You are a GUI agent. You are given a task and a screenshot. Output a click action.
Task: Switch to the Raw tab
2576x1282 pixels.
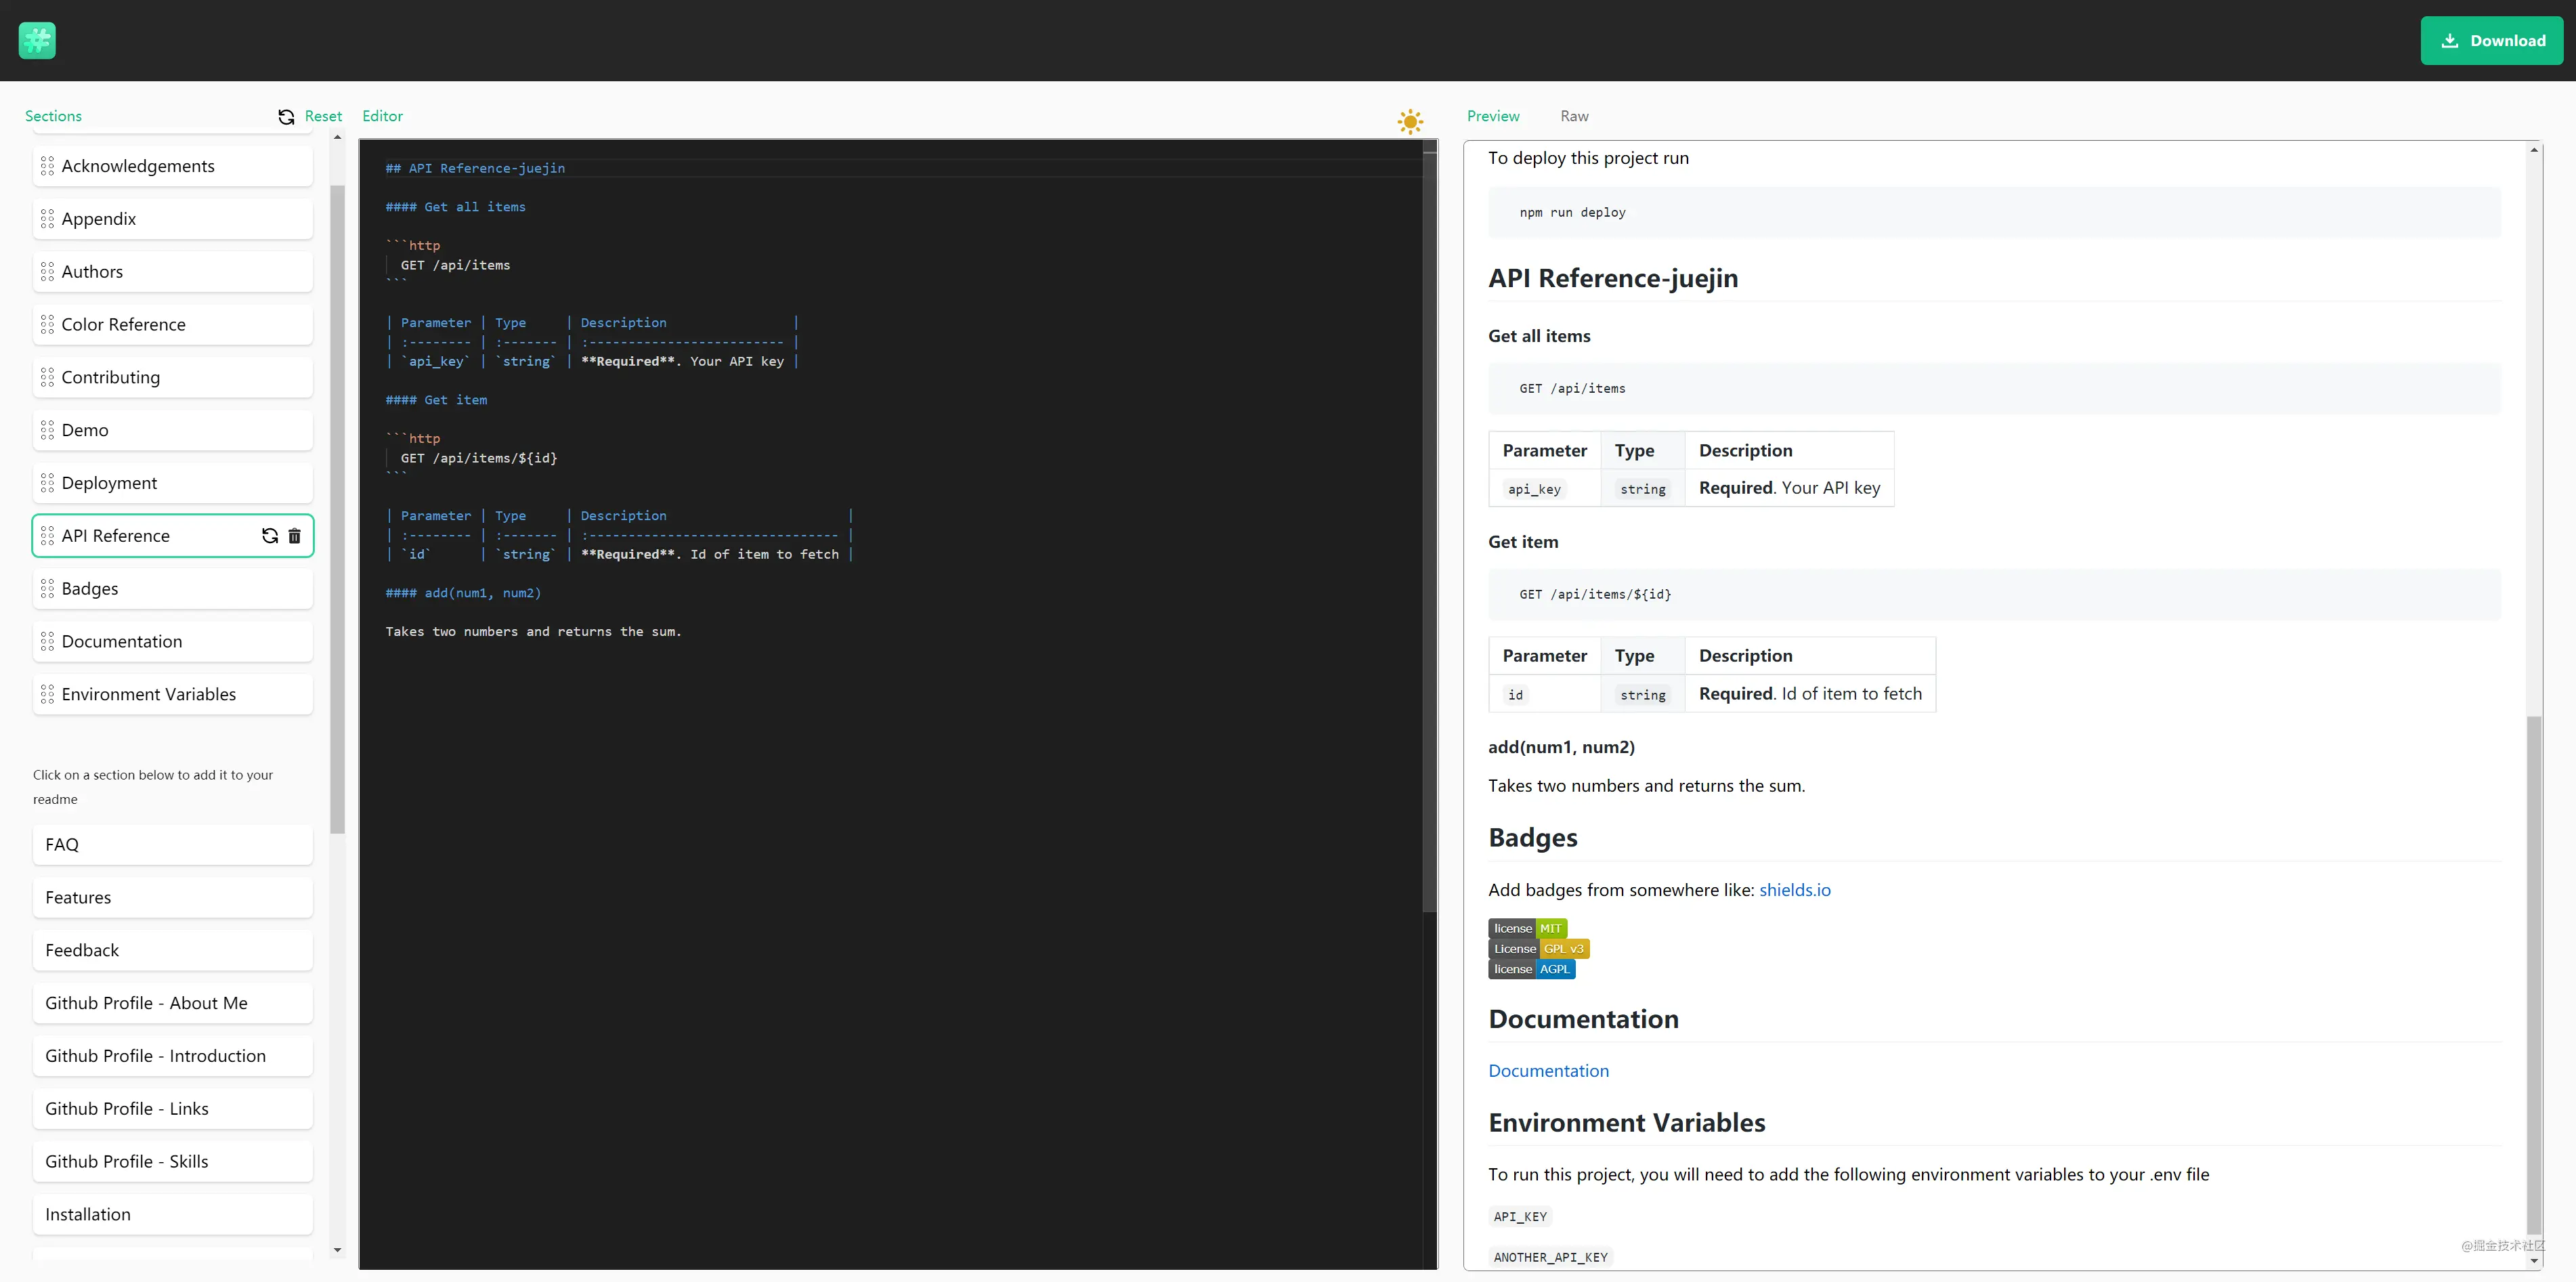coord(1574,116)
